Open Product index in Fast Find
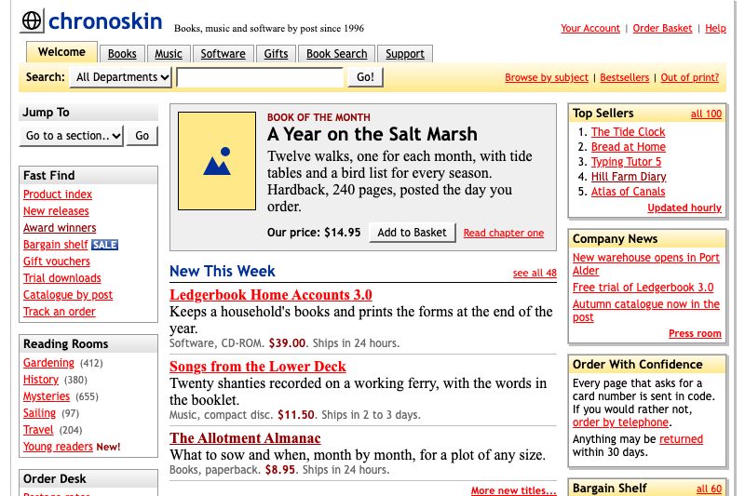Image resolution: width=745 pixels, height=496 pixels. click(x=58, y=194)
